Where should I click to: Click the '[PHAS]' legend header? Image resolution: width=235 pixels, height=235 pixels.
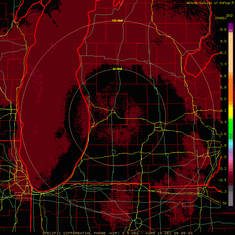tap(221, 18)
